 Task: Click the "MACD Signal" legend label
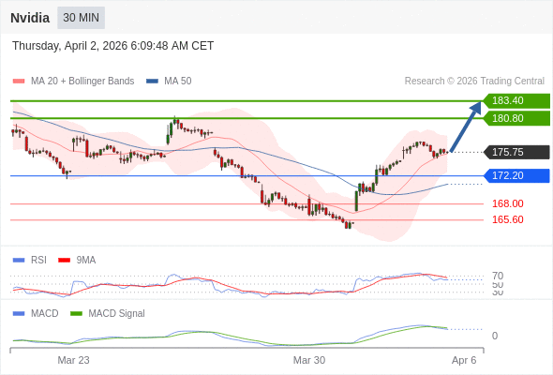[x=116, y=314]
